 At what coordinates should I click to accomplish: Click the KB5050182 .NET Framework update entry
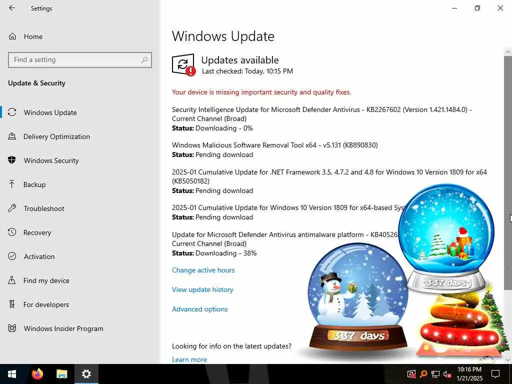click(329, 176)
